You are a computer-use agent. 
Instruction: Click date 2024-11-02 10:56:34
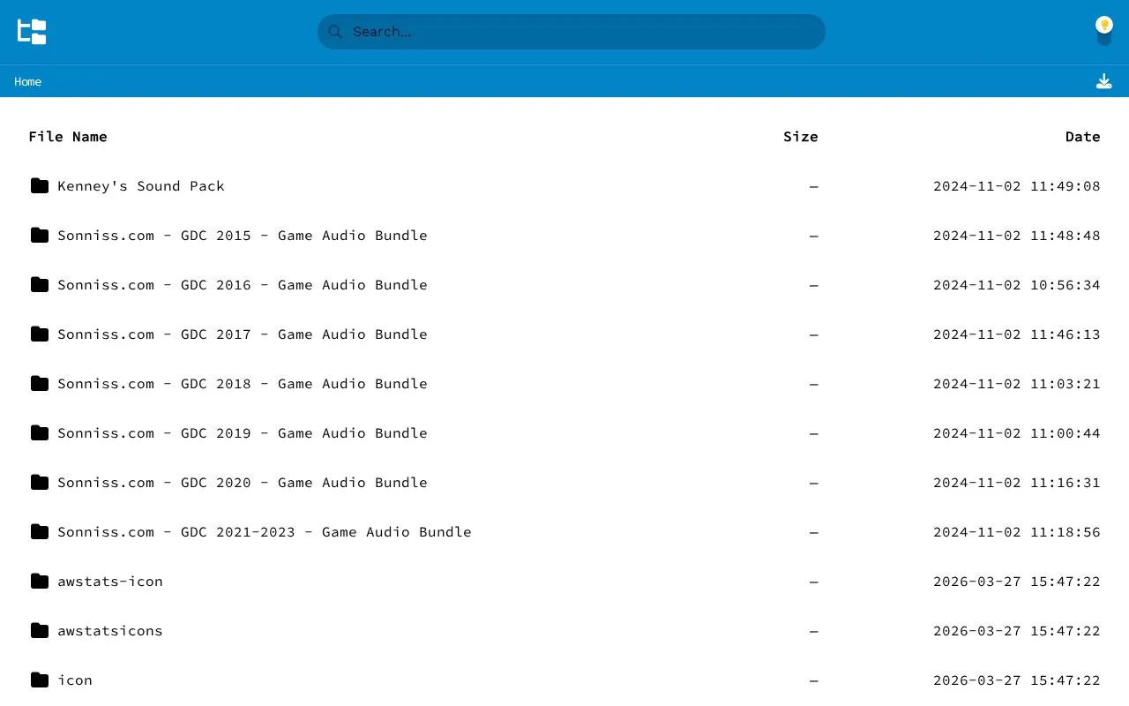pyautogui.click(x=1017, y=285)
